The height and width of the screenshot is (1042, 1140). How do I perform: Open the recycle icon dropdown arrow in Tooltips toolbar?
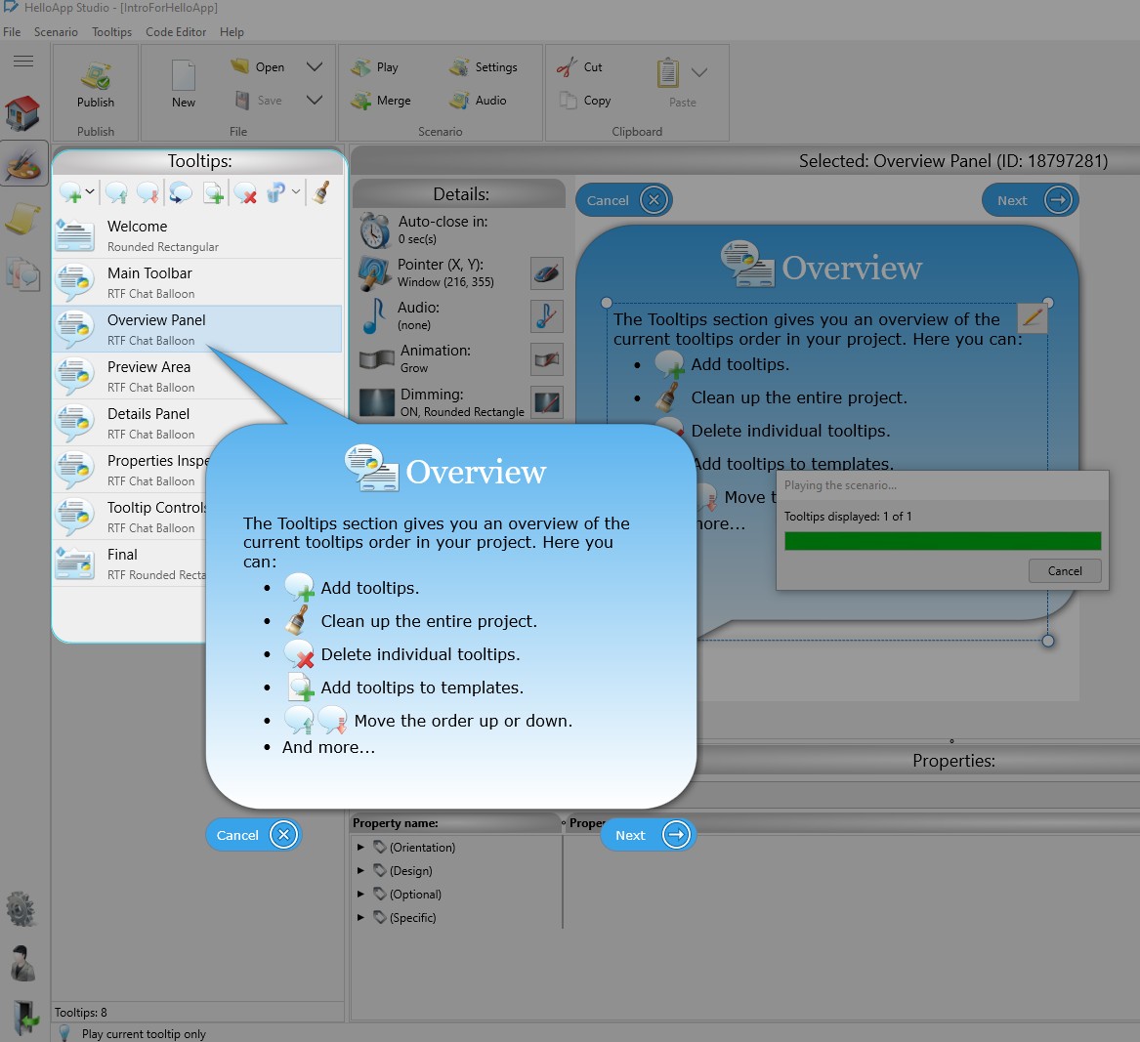[296, 191]
